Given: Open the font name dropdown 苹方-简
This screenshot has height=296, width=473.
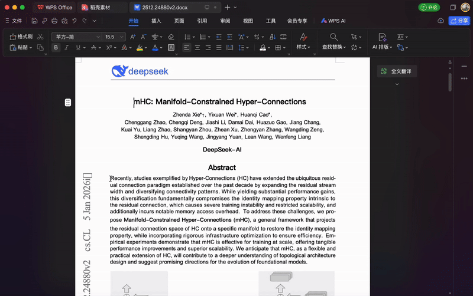Looking at the screenshot, I should click(x=98, y=37).
